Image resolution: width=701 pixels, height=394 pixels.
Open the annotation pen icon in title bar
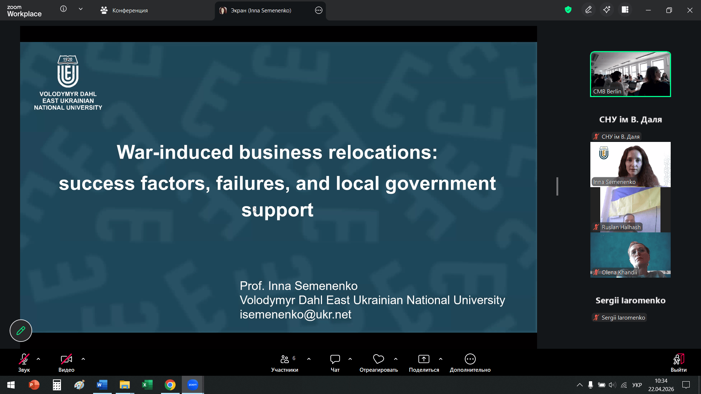[x=589, y=10]
